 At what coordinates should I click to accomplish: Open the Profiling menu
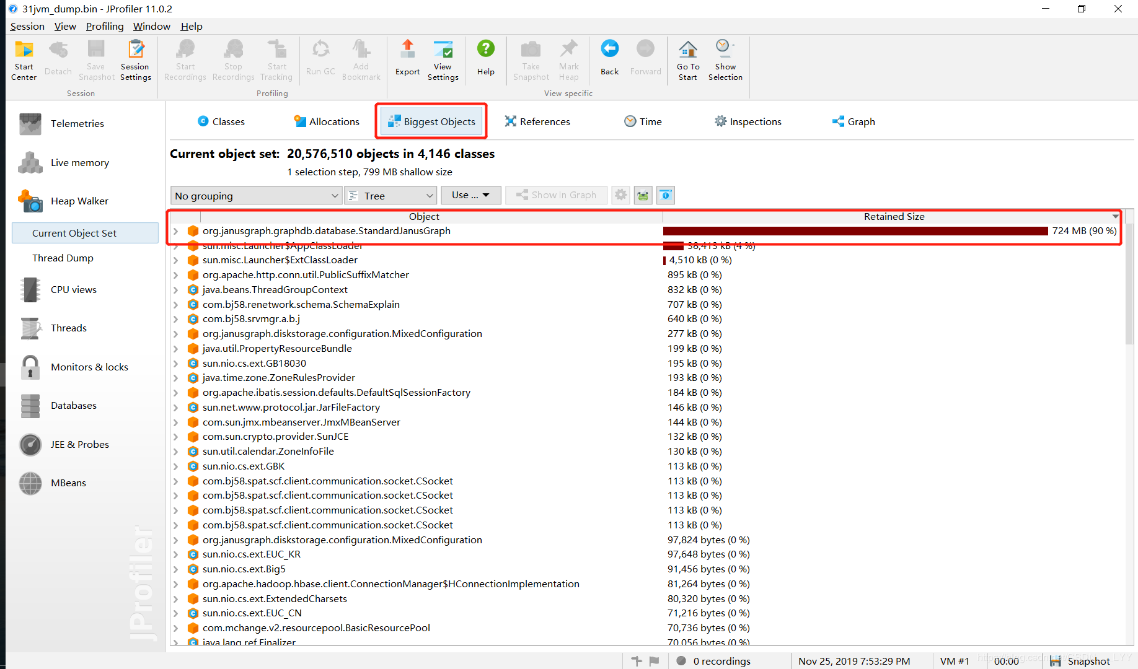click(105, 26)
